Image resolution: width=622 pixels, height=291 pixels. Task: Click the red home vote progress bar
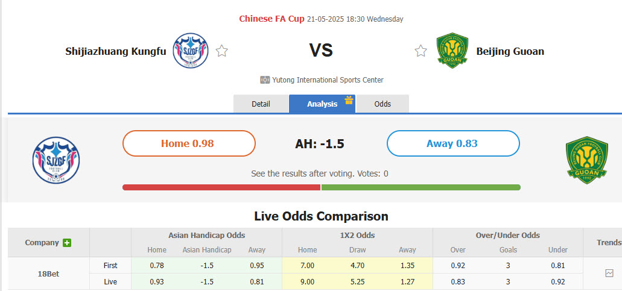(221, 187)
